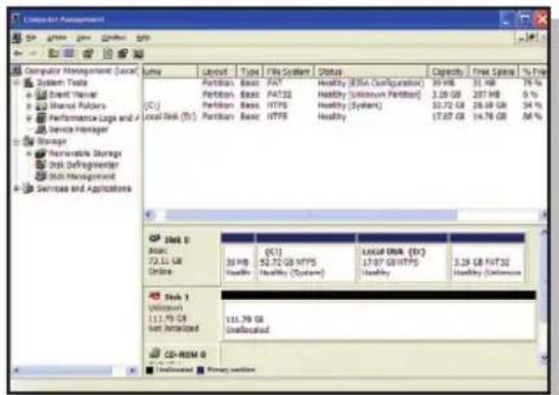Click the blue Primary partition legend swatch

(x=201, y=370)
